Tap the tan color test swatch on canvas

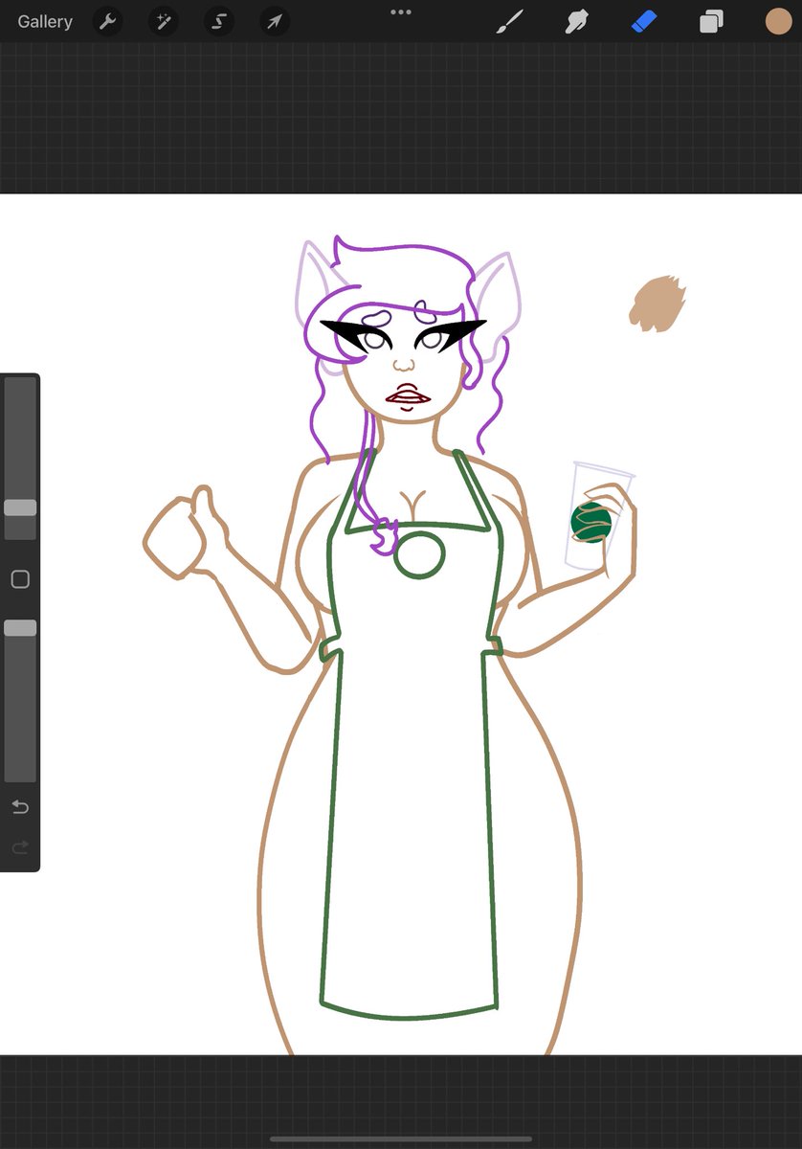[x=657, y=304]
